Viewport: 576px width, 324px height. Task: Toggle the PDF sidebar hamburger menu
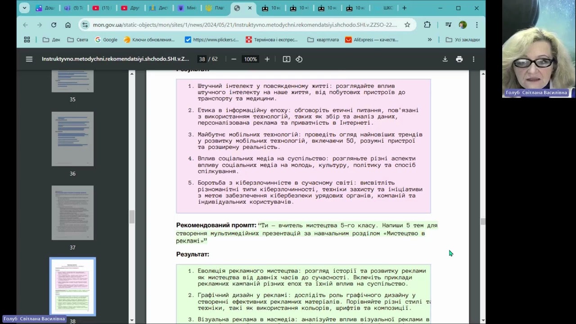[29, 59]
